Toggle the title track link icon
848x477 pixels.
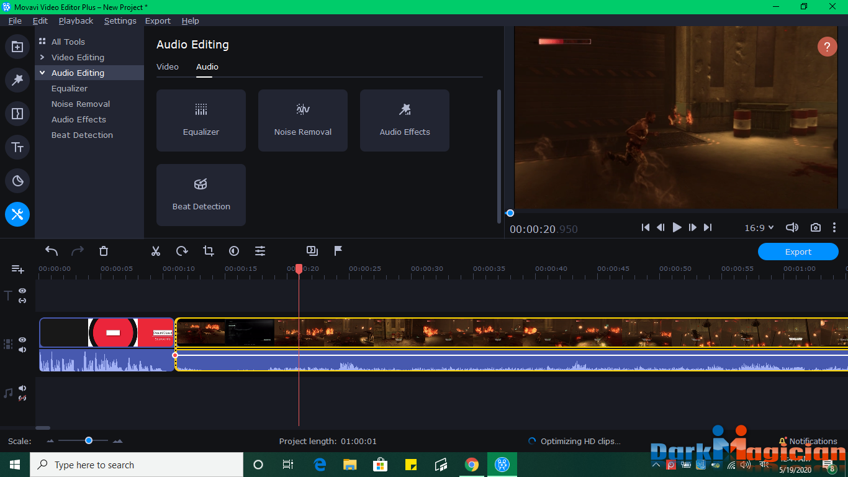tap(22, 301)
